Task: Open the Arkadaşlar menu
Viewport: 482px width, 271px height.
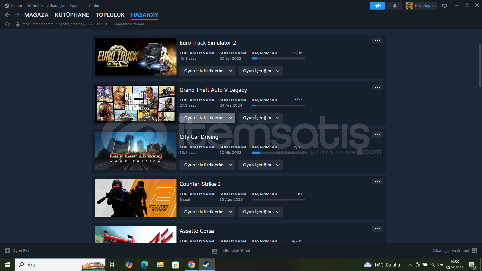Action: (x=56, y=6)
